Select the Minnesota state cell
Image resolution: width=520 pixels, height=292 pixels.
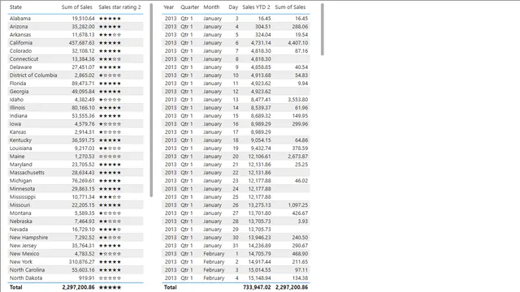(22, 189)
